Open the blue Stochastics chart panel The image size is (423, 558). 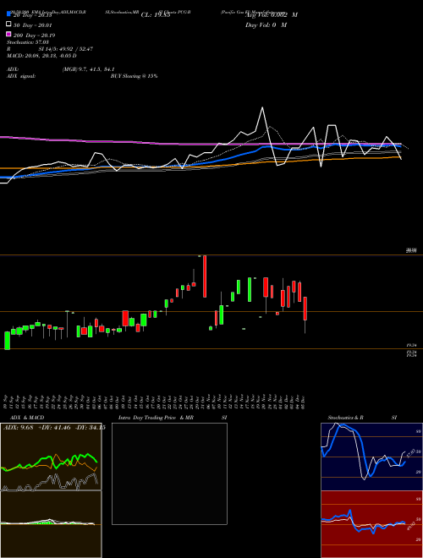click(371, 457)
